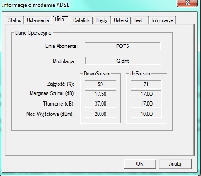This screenshot has height=176, width=201.
Task: Click the UpStream Moc Wyjściowa 10.00 field
Action: 146,114
